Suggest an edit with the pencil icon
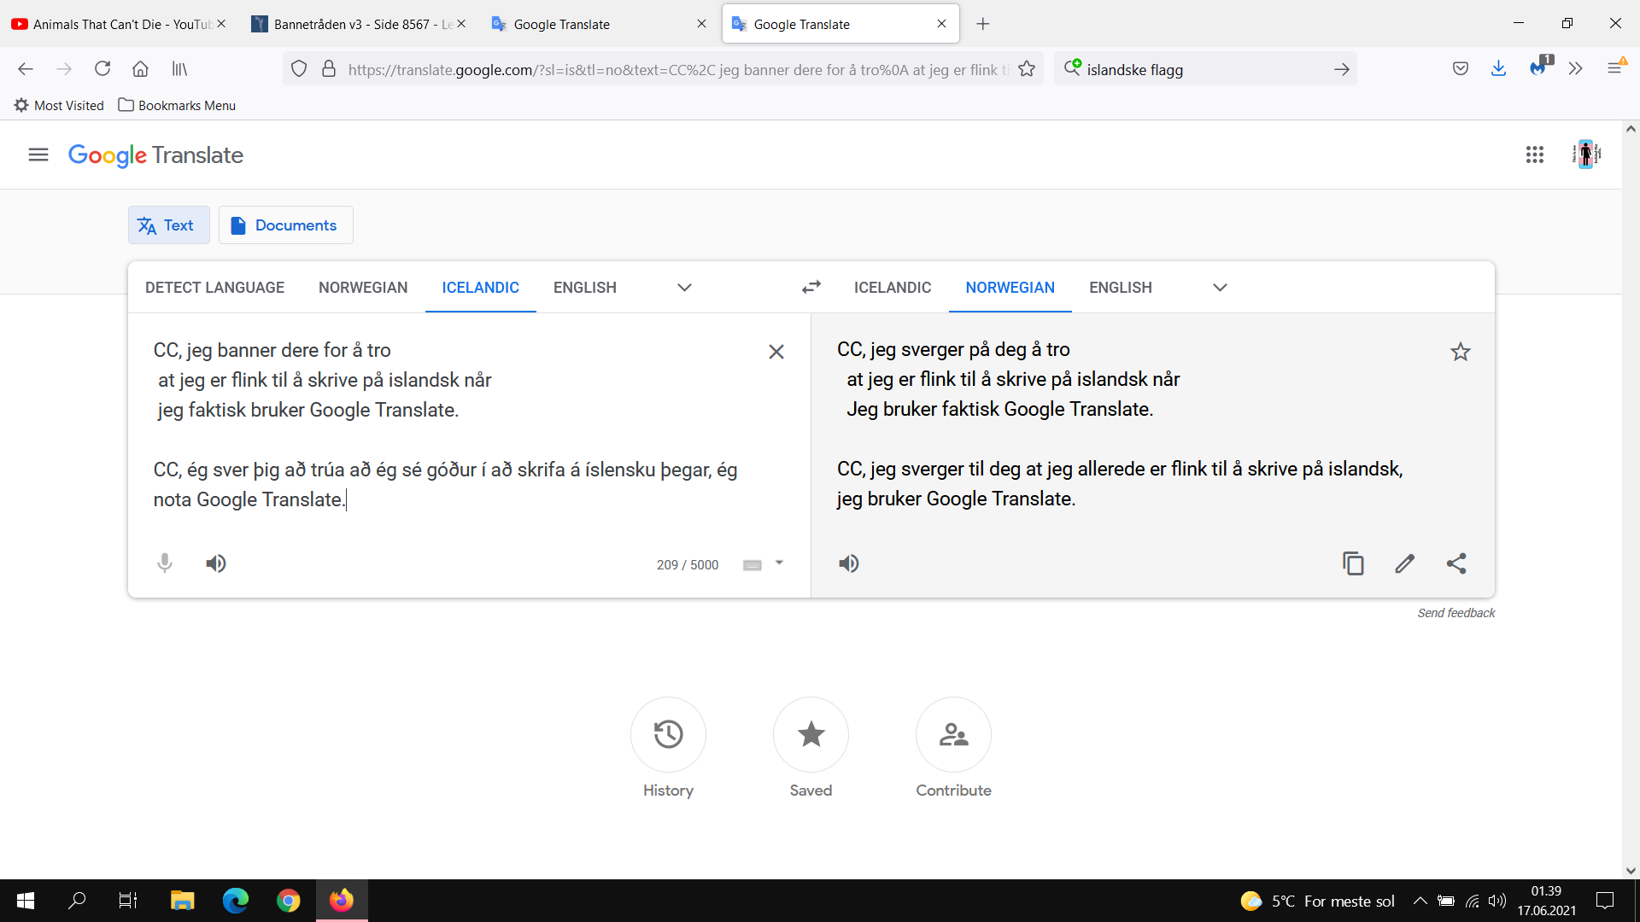The image size is (1640, 922). pyautogui.click(x=1405, y=563)
